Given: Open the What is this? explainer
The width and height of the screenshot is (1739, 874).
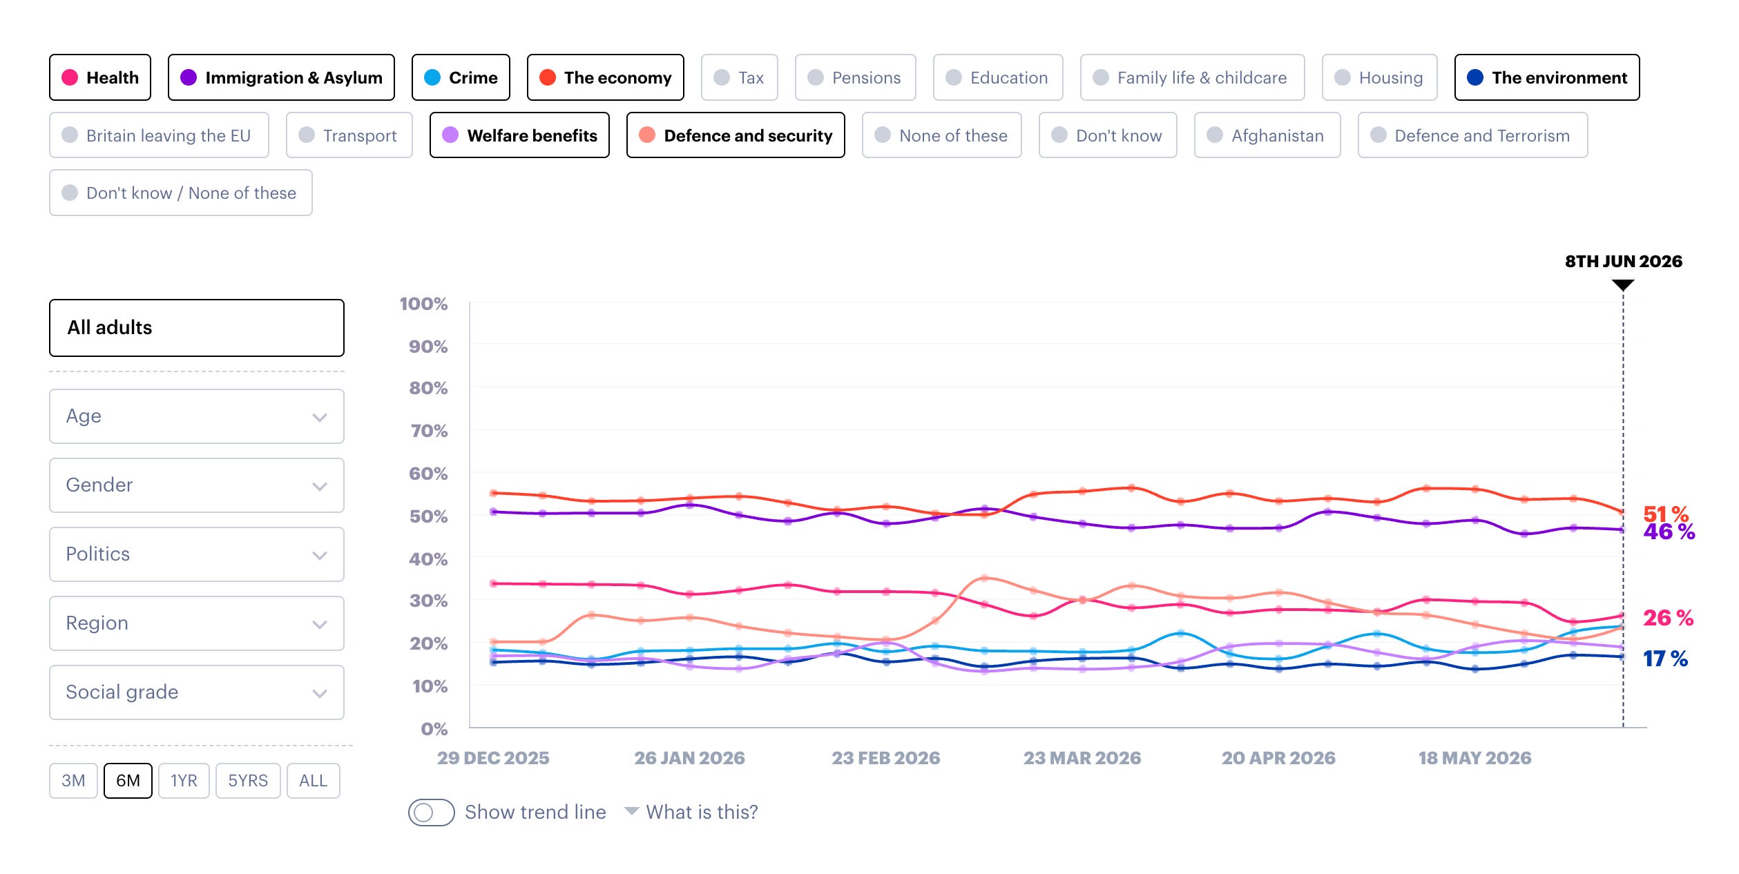Looking at the screenshot, I should click(x=702, y=812).
